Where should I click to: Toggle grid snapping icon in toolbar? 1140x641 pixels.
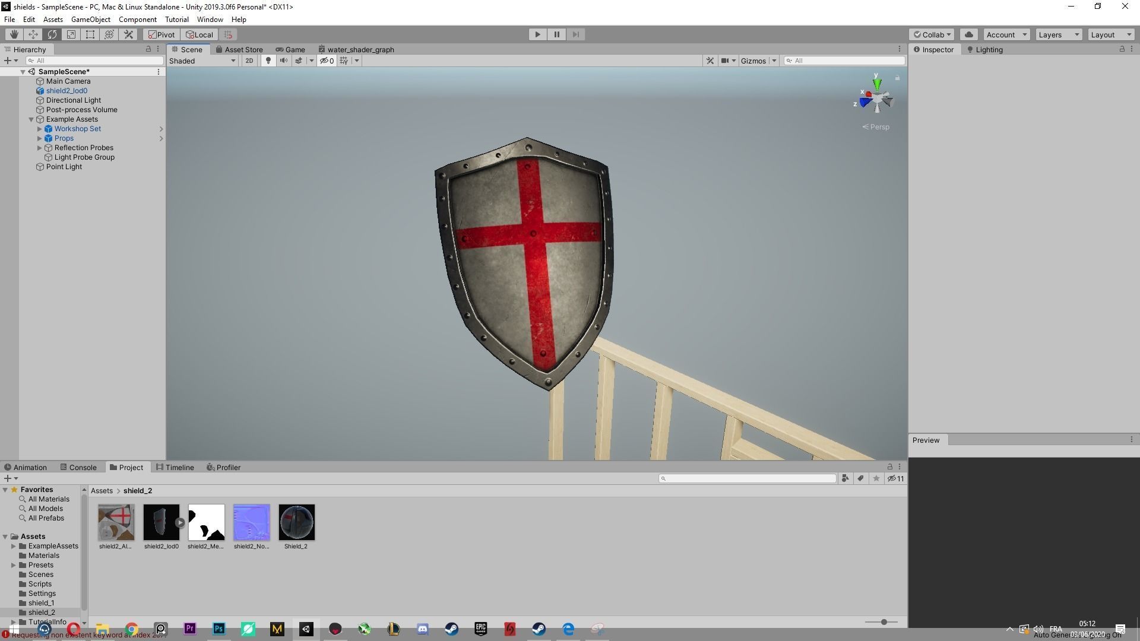point(228,34)
